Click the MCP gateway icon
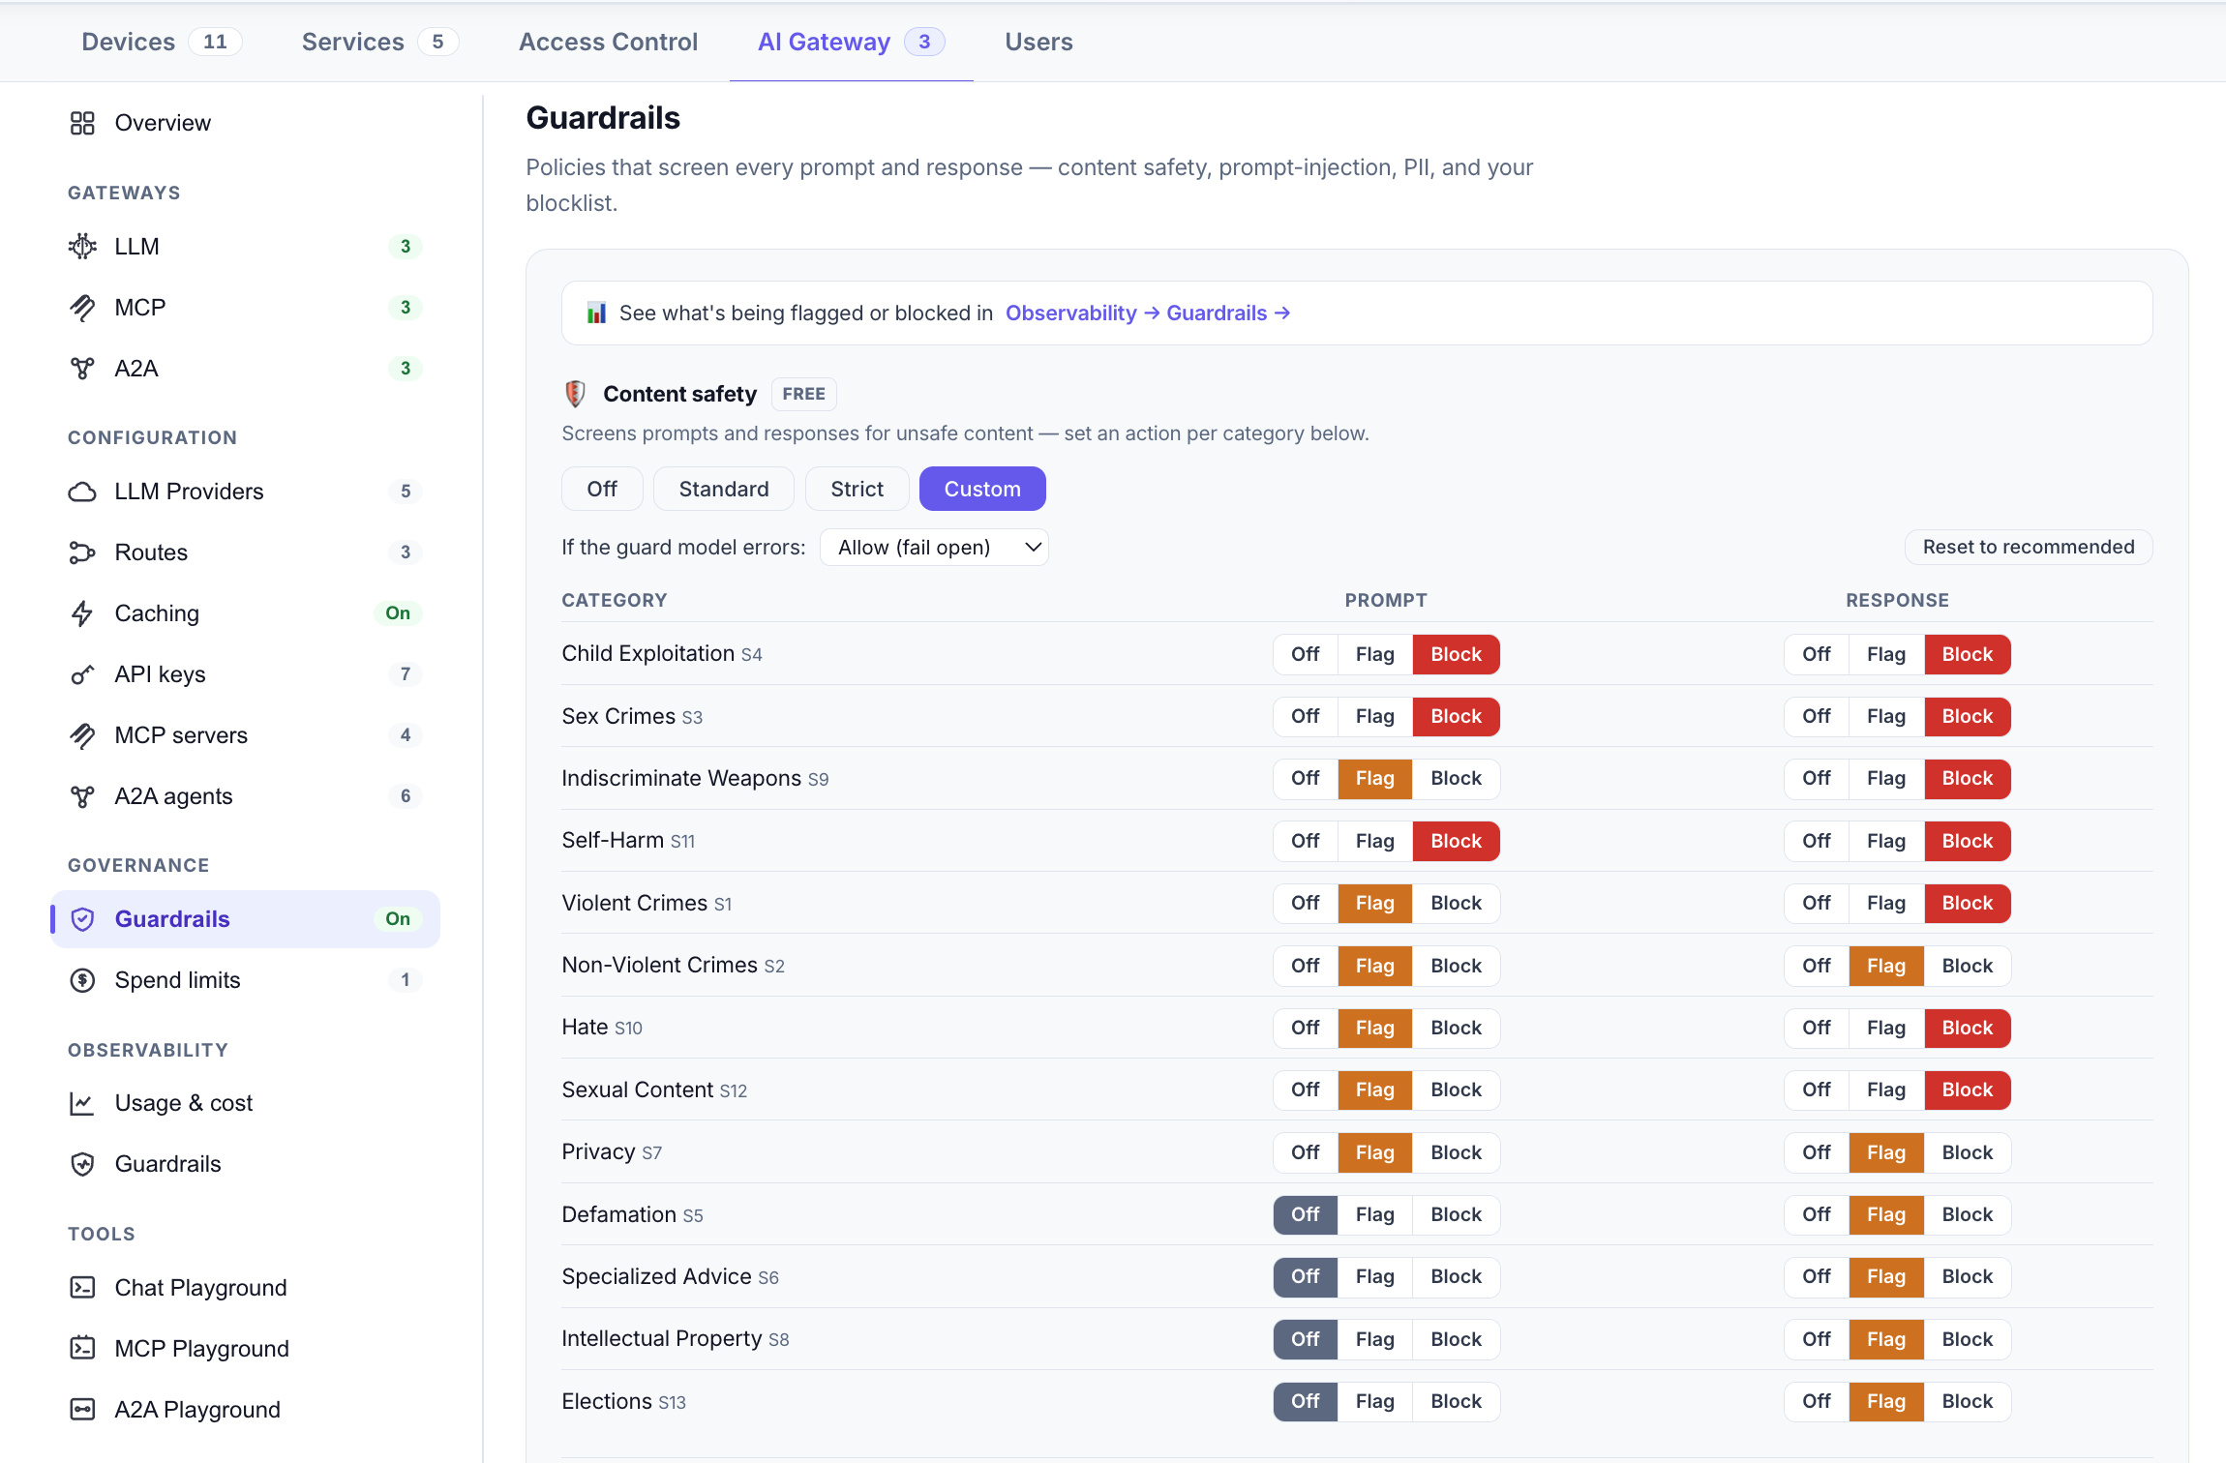 click(82, 308)
